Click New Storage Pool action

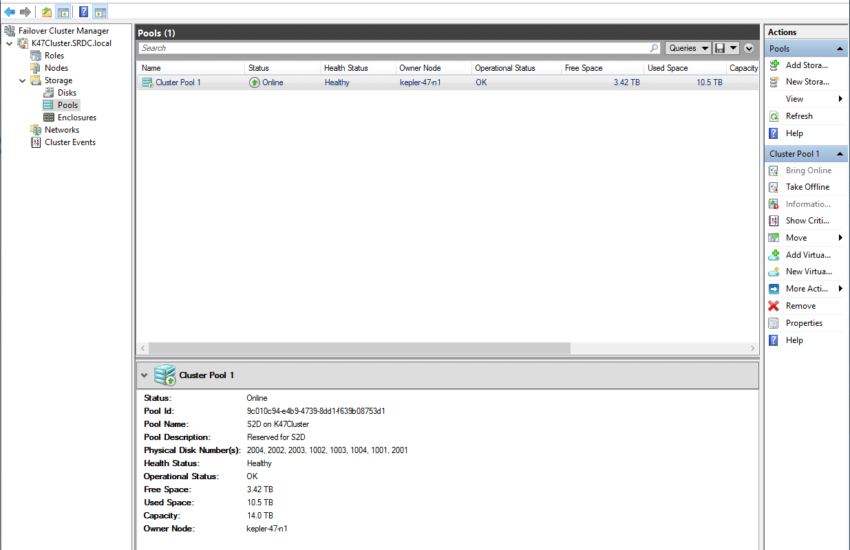pyautogui.click(x=807, y=82)
